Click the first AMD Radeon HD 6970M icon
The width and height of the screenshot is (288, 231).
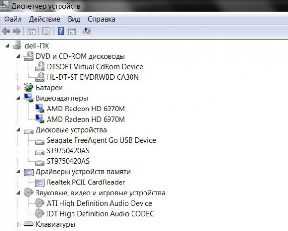[x=39, y=108]
